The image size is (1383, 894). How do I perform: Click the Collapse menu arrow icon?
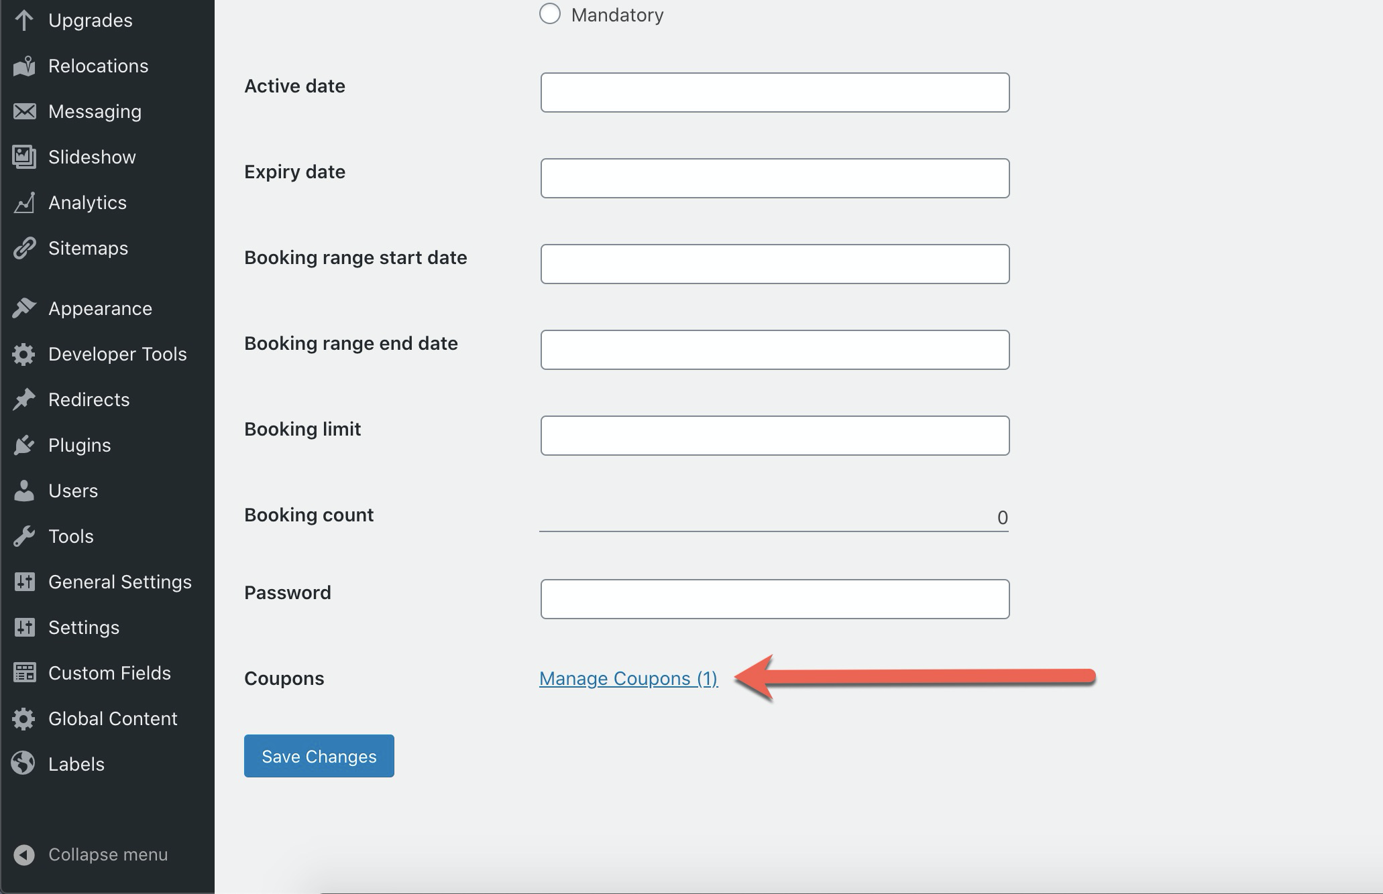[24, 854]
